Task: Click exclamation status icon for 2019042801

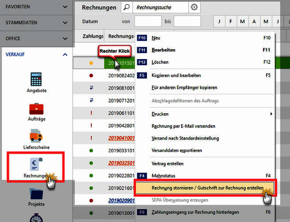Action: (x=91, y=126)
